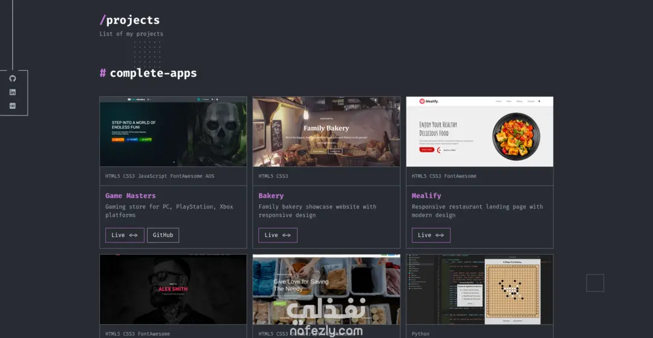This screenshot has height=338, width=653.
Task: Click the # complete-apps section heading
Action: [x=148, y=73]
